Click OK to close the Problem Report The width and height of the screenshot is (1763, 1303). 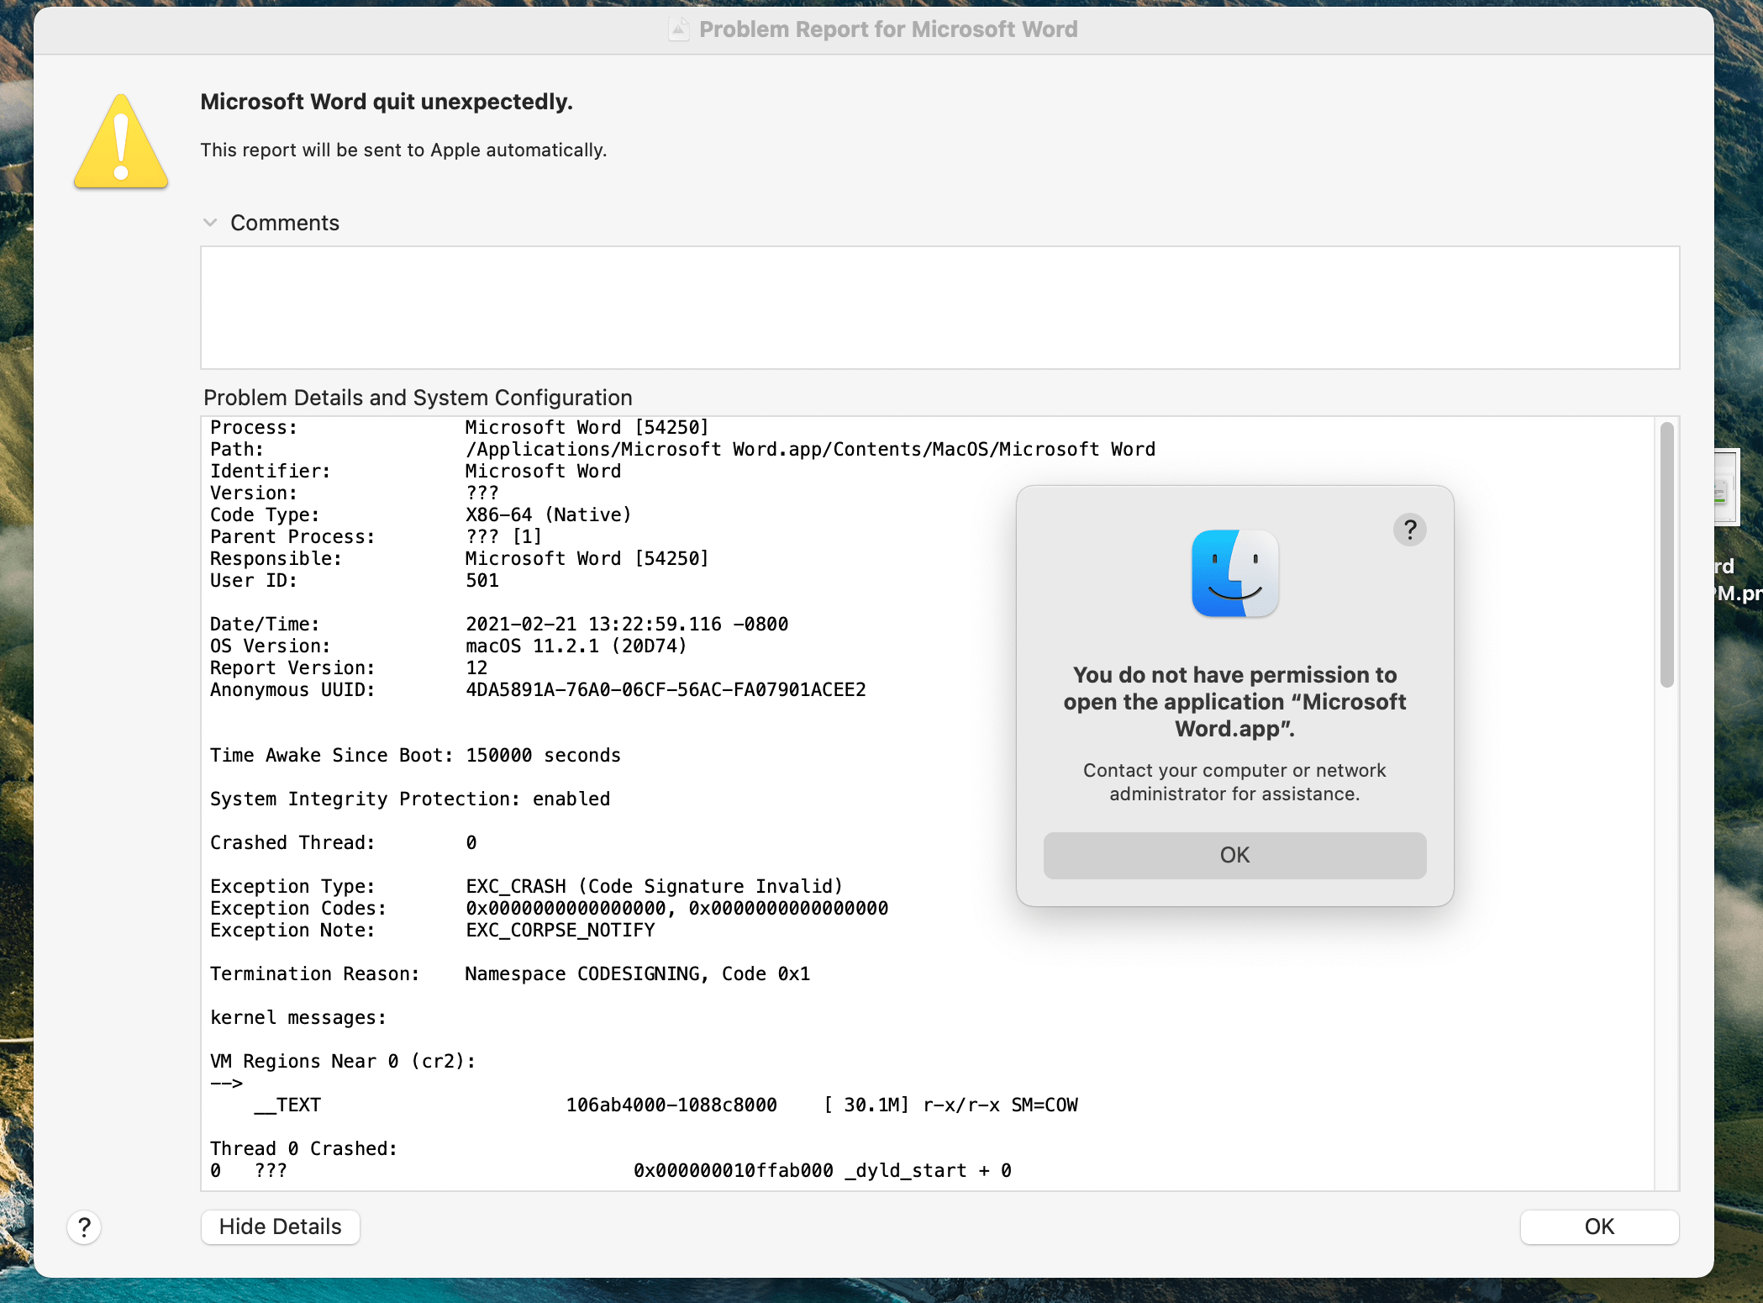pyautogui.click(x=1598, y=1227)
